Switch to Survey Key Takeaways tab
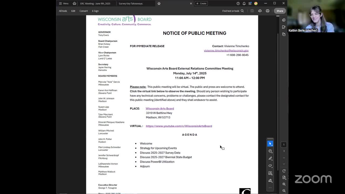The image size is (345, 194). click(131, 4)
